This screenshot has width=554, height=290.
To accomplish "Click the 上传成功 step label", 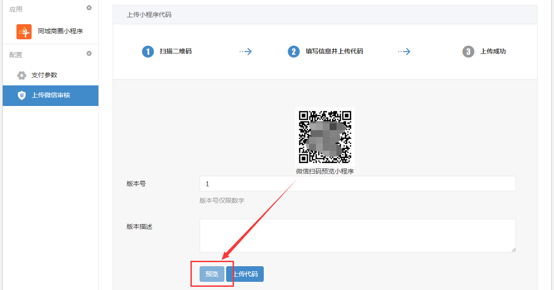I will coord(493,52).
